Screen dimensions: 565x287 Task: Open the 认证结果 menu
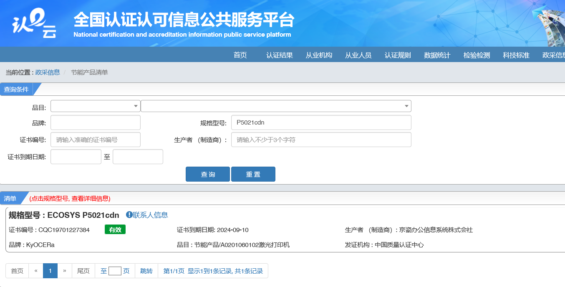280,55
